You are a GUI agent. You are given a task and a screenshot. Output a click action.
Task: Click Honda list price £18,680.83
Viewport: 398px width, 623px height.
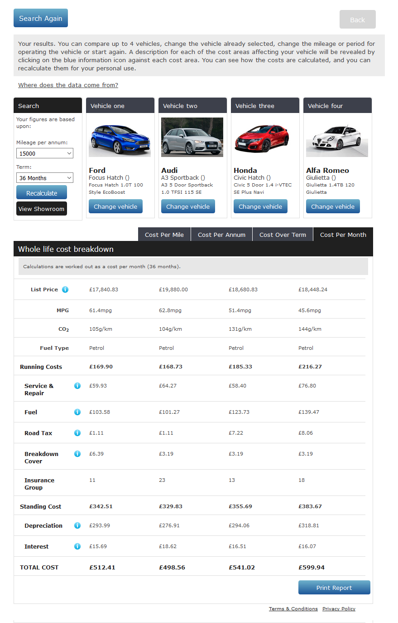243,289
